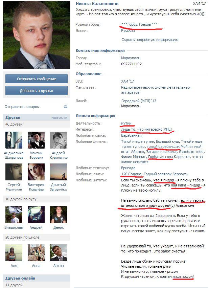The height and width of the screenshot is (288, 209).
Task: Open Анджелика Шапранова's friend thumbnail
Action: pos(14,140)
